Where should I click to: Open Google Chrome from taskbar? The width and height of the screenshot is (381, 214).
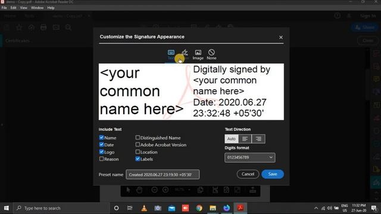point(199,208)
